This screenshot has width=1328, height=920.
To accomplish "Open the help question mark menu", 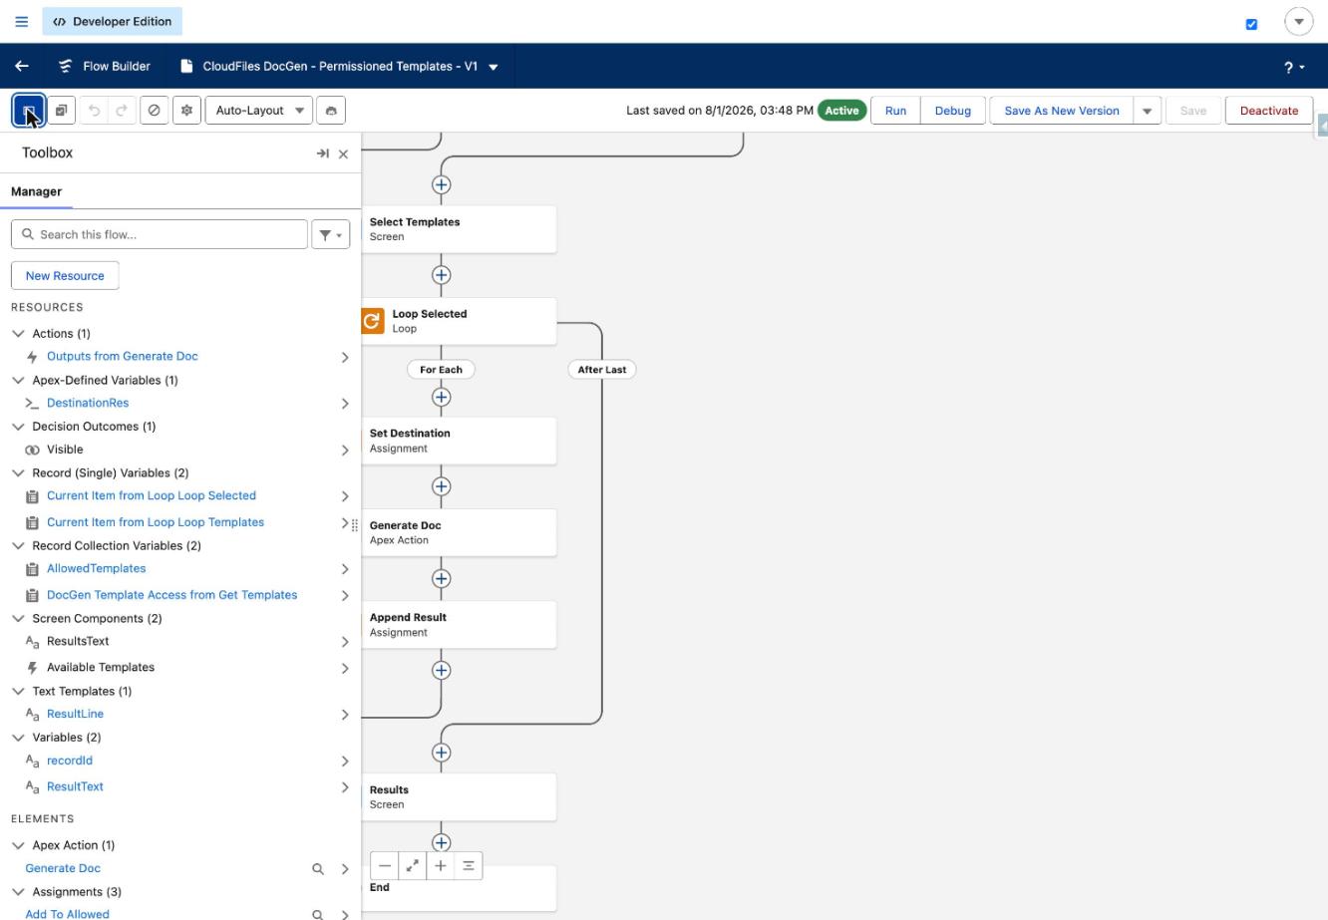I will pos(1293,67).
